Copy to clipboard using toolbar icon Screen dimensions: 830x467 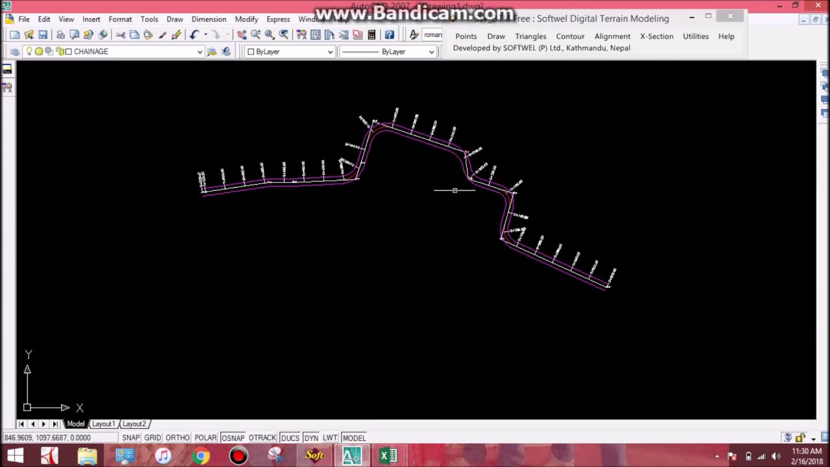[x=134, y=34]
